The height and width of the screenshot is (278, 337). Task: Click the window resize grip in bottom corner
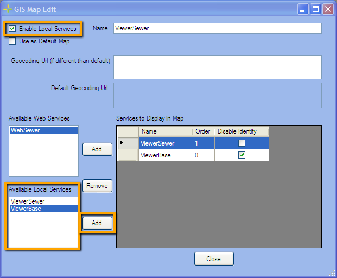(x=332, y=273)
